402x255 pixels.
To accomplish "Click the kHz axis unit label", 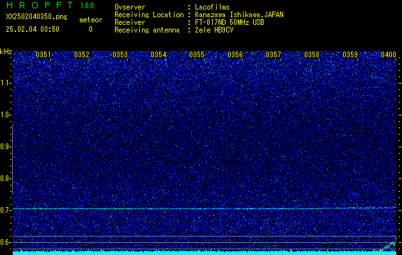I will coord(6,52).
